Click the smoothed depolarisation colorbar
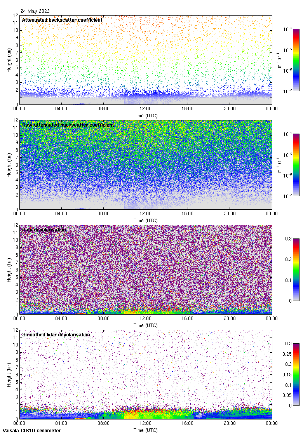This screenshot has height=435, width=303. [x=296, y=374]
